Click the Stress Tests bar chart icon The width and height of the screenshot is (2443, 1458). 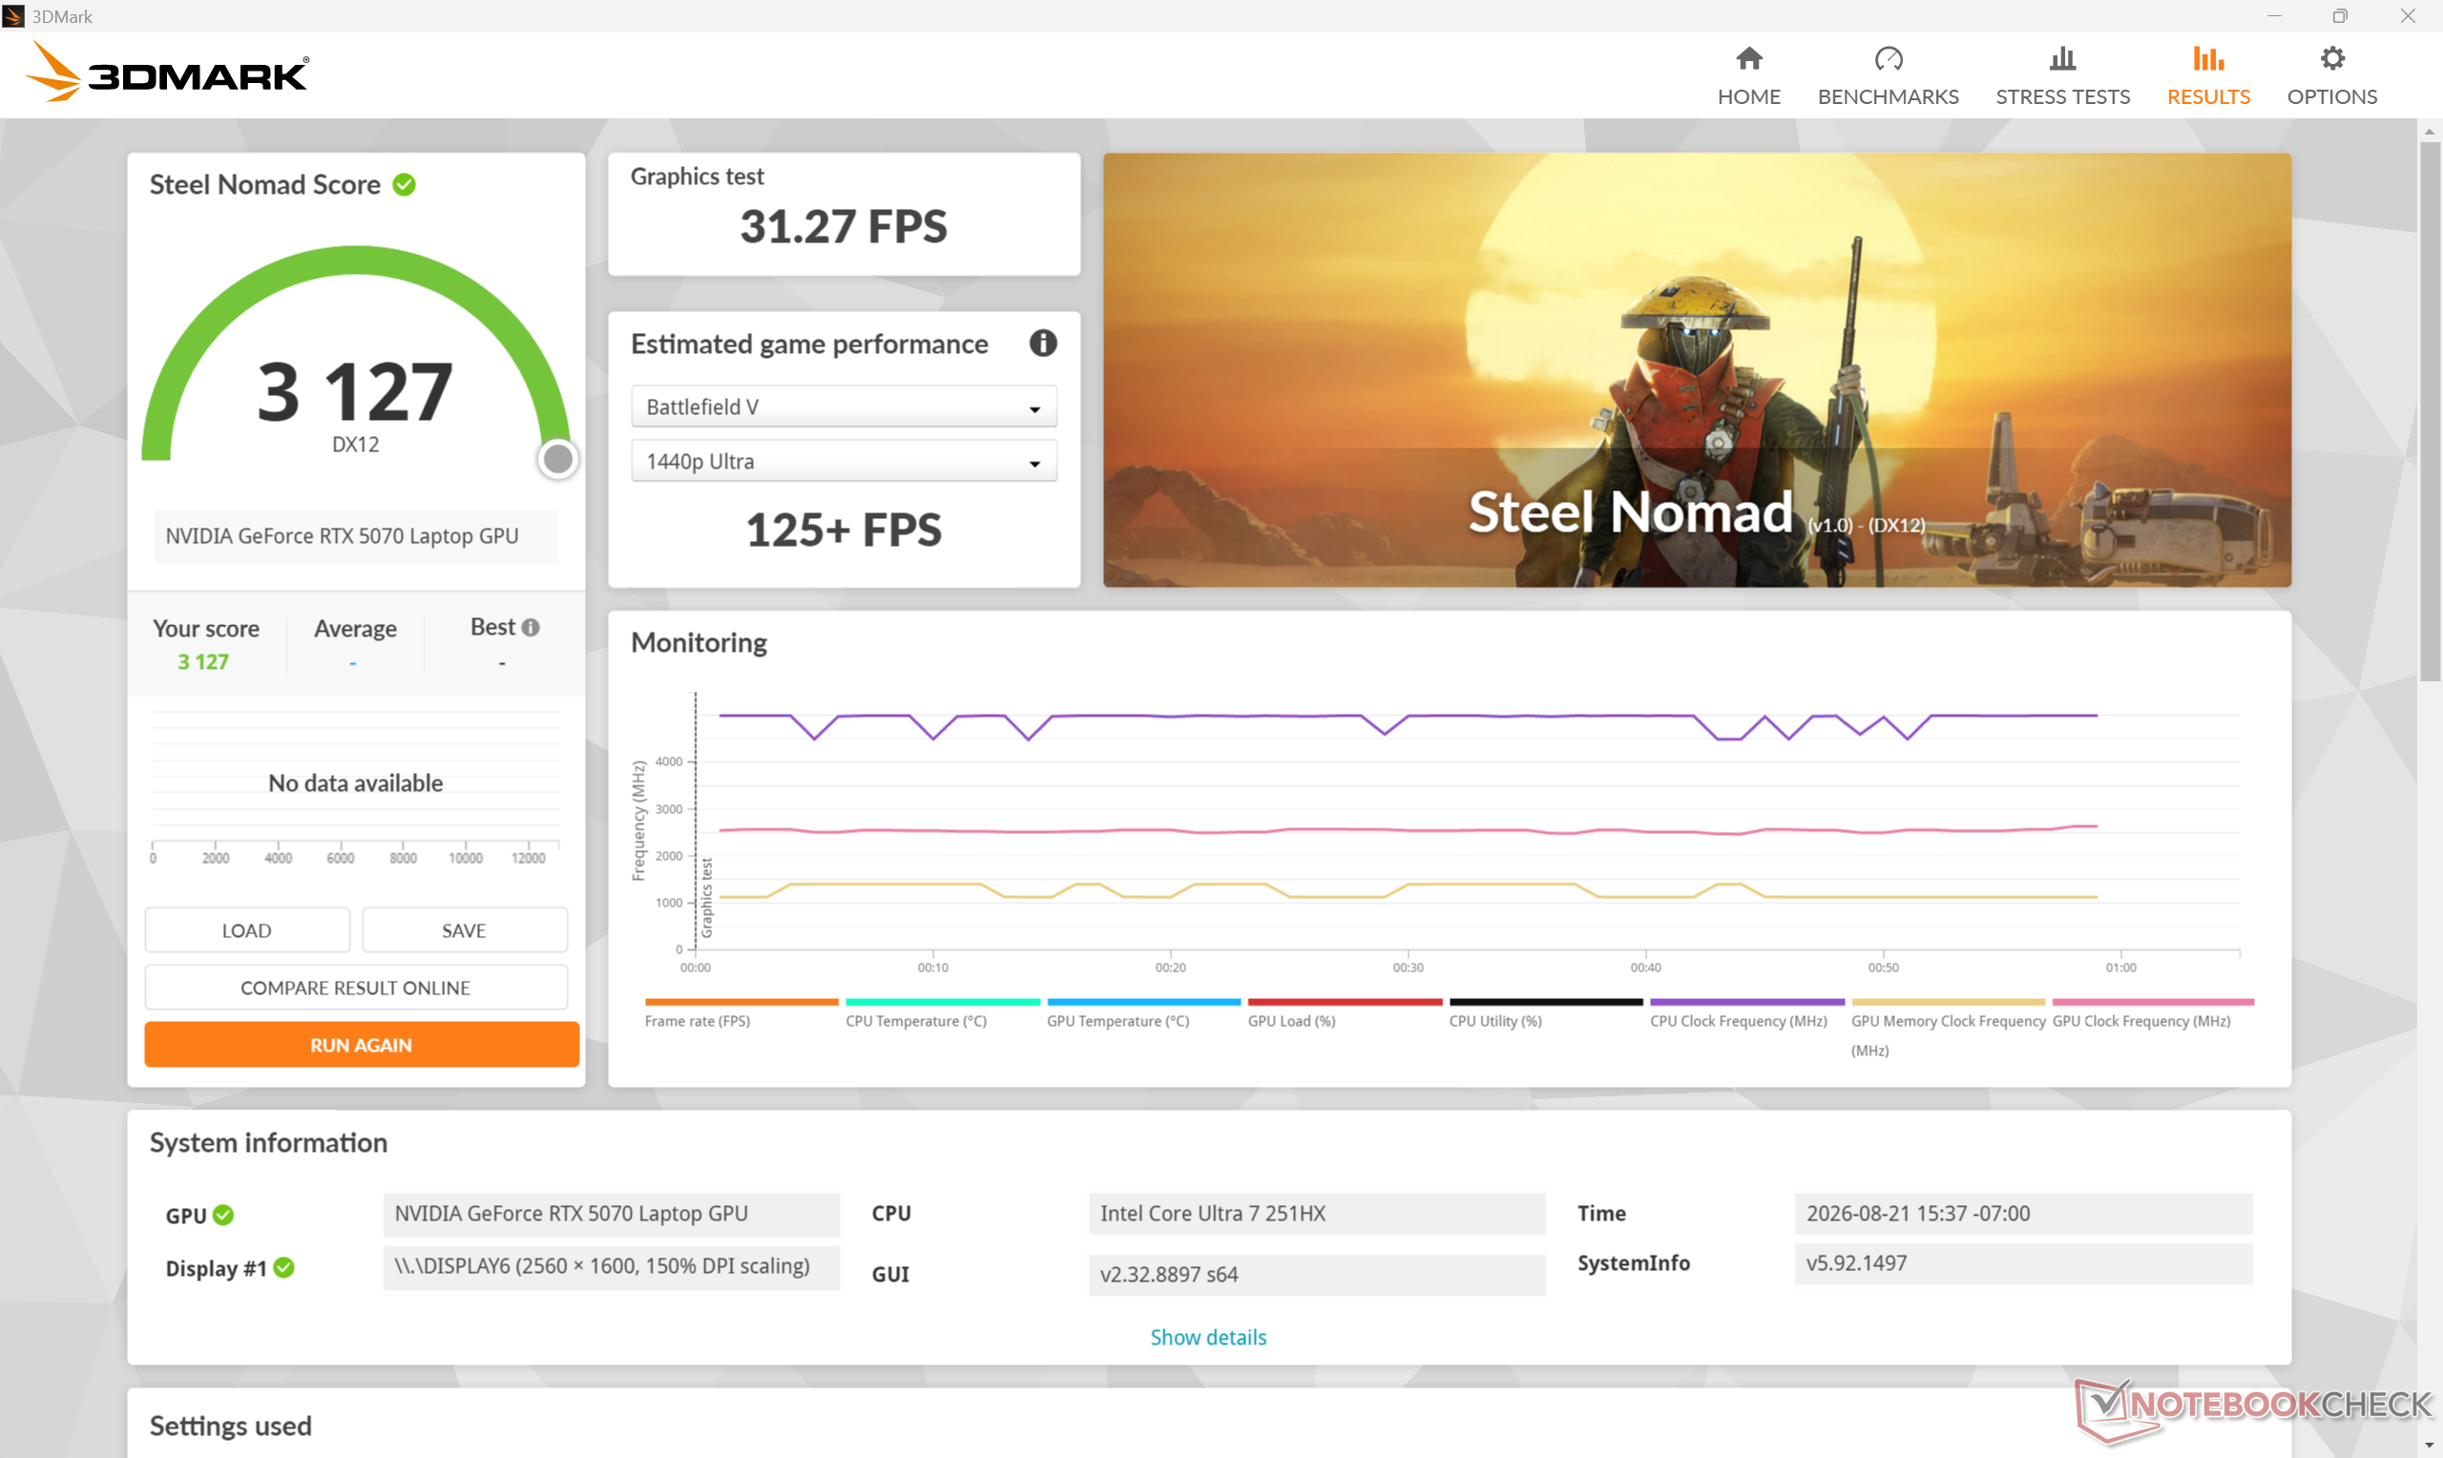pos(2062,59)
